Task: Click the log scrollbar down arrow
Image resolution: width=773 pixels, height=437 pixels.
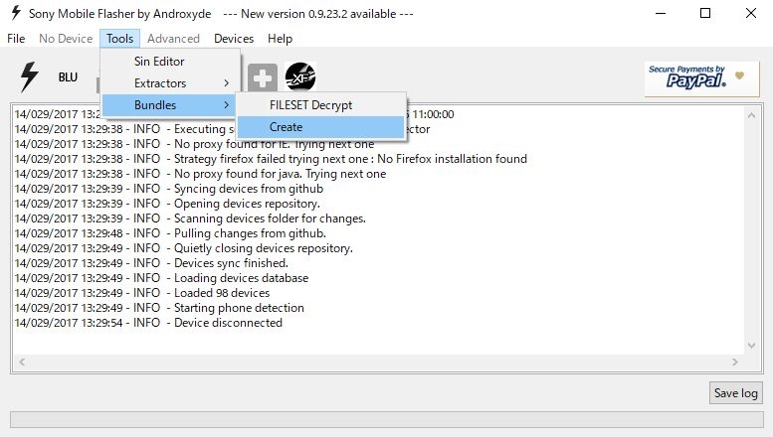Action: pyautogui.click(x=751, y=346)
